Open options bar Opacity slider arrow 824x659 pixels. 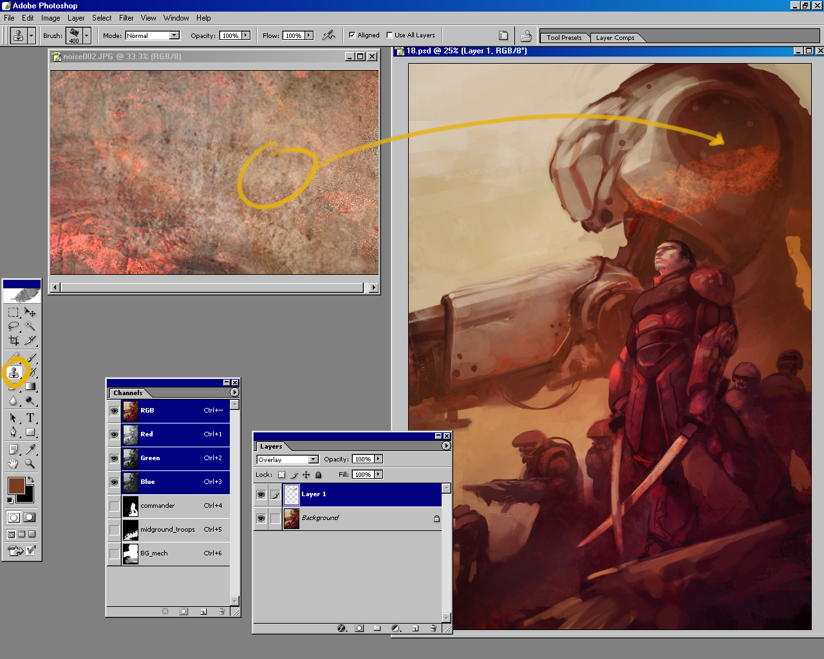(x=246, y=35)
